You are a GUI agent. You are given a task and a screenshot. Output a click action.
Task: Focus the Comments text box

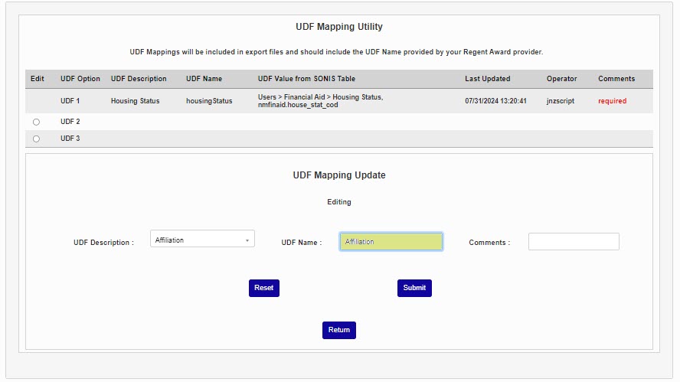point(574,242)
